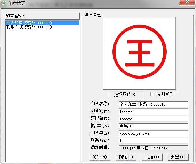The image size is (196, 164).
Task: Enable the 透明背景 checkbox
Action: [152, 94]
